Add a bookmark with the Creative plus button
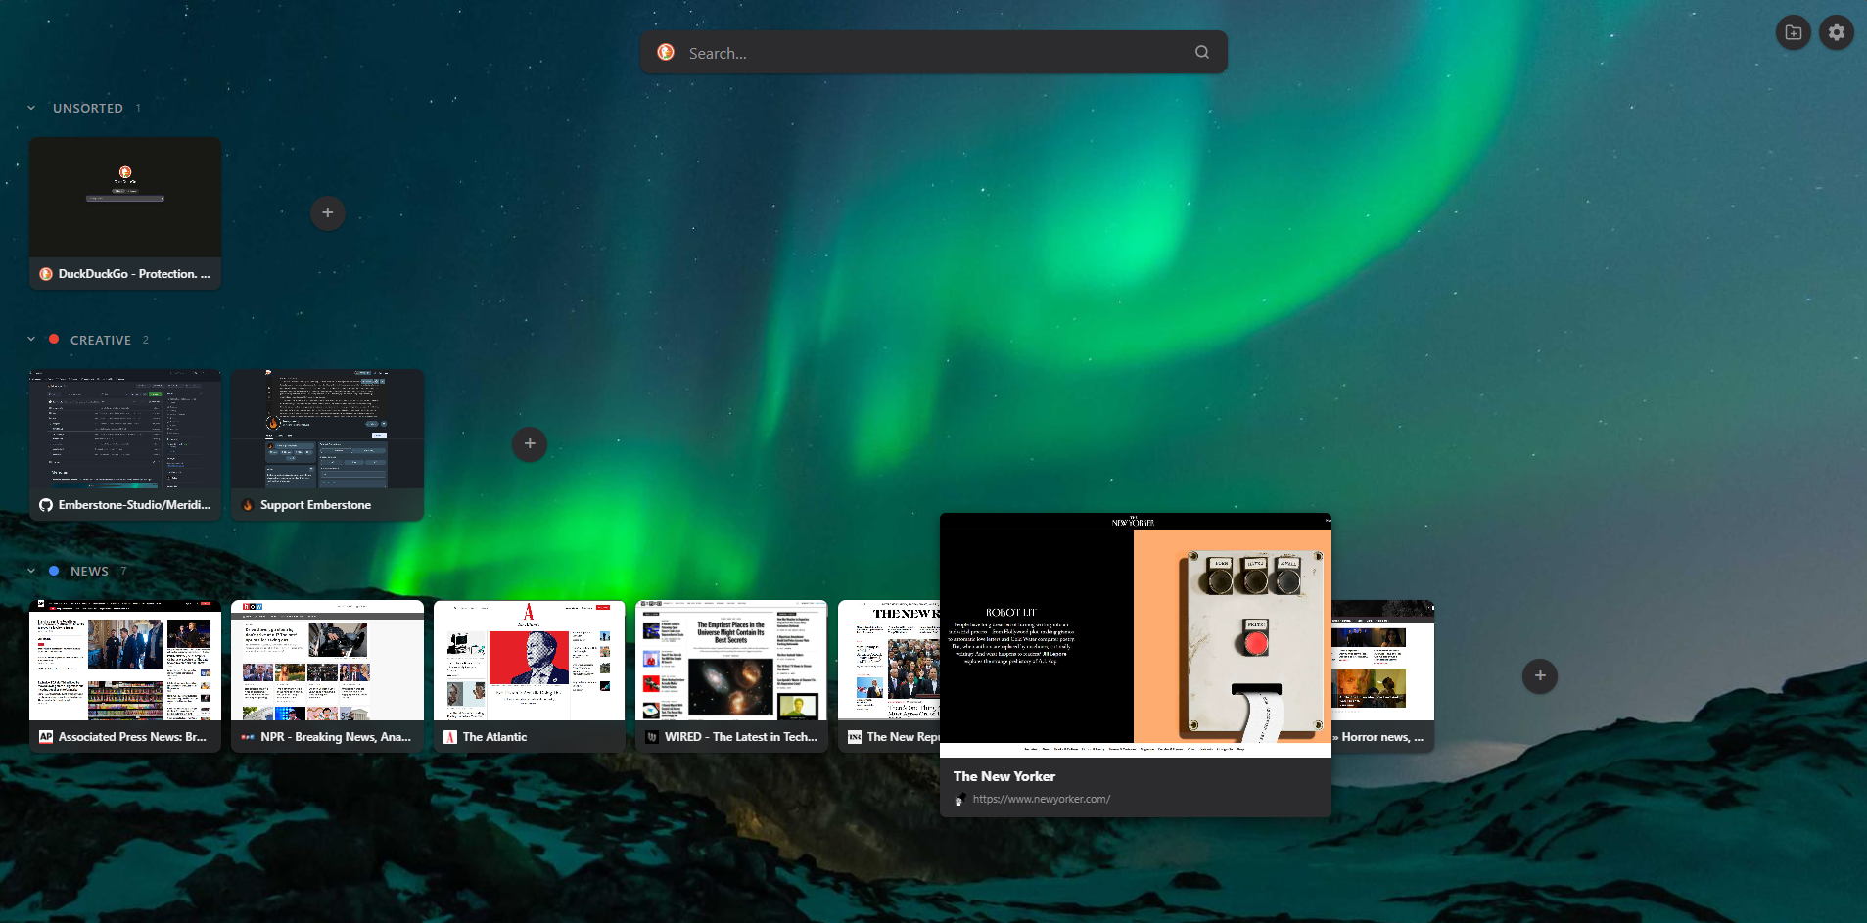This screenshot has height=923, width=1867. click(x=530, y=443)
